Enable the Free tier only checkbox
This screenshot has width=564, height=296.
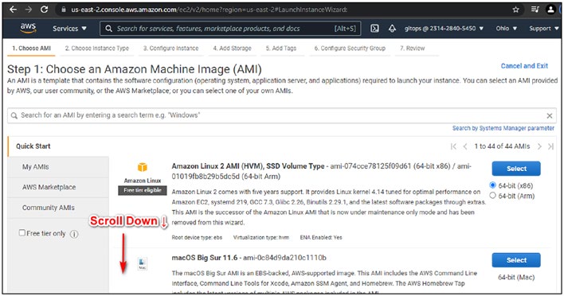click(22, 233)
